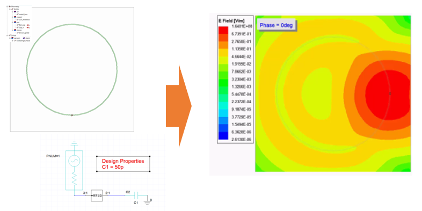Screen dimensions: 422x211
Task: Select the vacuum material icon
Action: pyautogui.click(x=12, y=38)
